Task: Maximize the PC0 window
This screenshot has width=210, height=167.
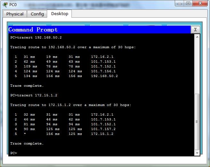Action: click(188, 4)
